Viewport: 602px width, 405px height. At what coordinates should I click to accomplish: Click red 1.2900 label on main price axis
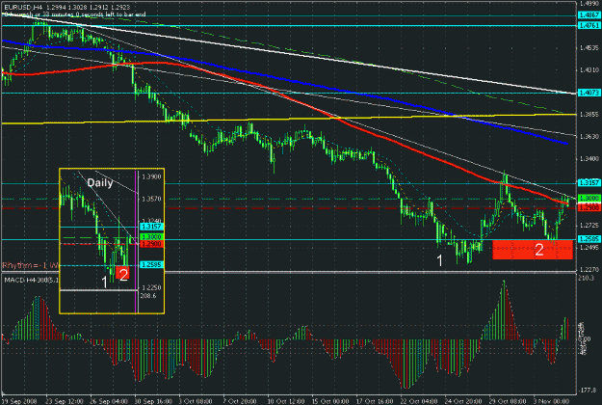pyautogui.click(x=589, y=207)
